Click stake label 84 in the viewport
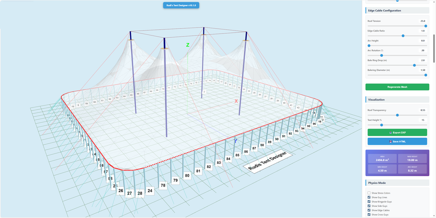 228,159
